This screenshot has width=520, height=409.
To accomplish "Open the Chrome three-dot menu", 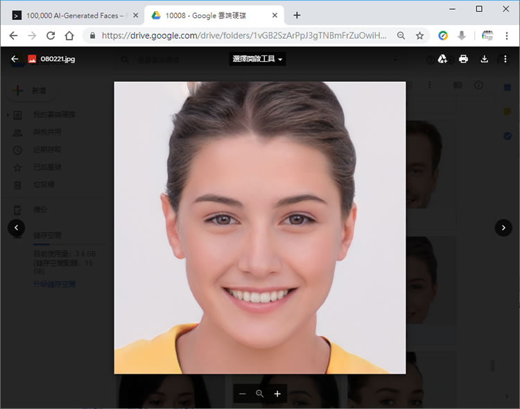I will 506,35.
